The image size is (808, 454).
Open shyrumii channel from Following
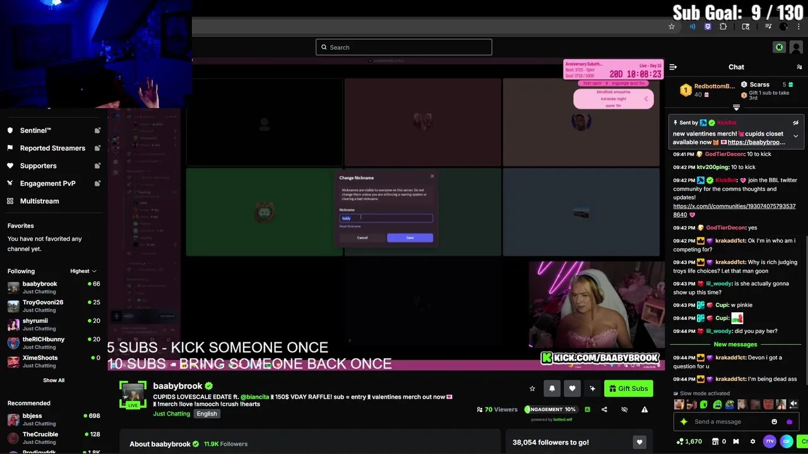[54, 324]
